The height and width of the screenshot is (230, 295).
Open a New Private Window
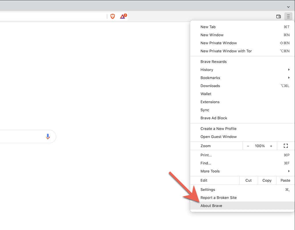242,43
